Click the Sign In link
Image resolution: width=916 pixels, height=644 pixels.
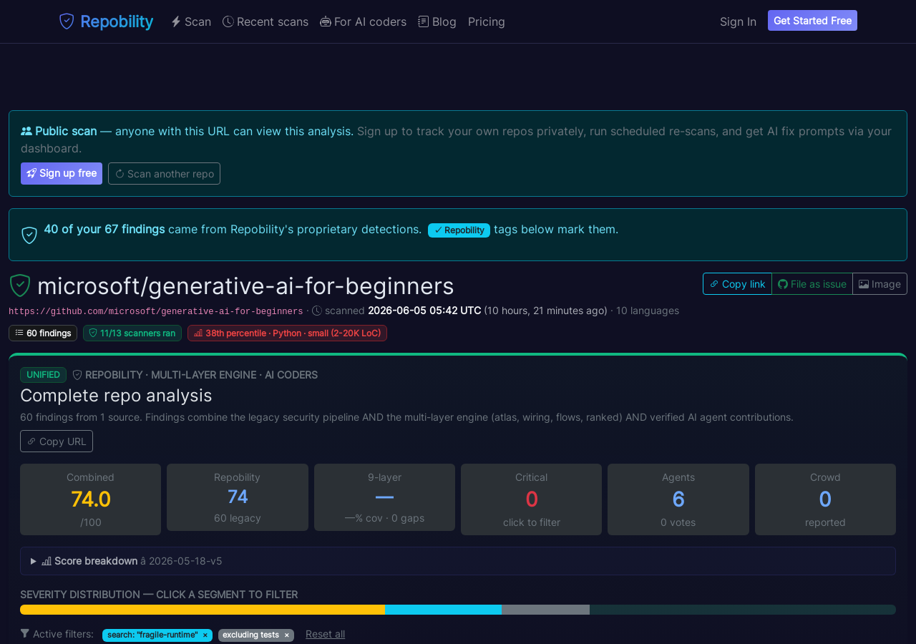[738, 21]
